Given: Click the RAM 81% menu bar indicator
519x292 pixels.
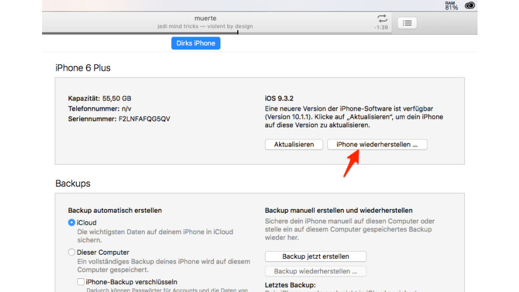Looking at the screenshot, I should pyautogui.click(x=451, y=5).
